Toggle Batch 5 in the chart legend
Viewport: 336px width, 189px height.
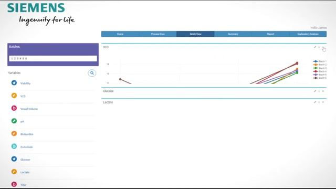coord(320,75)
